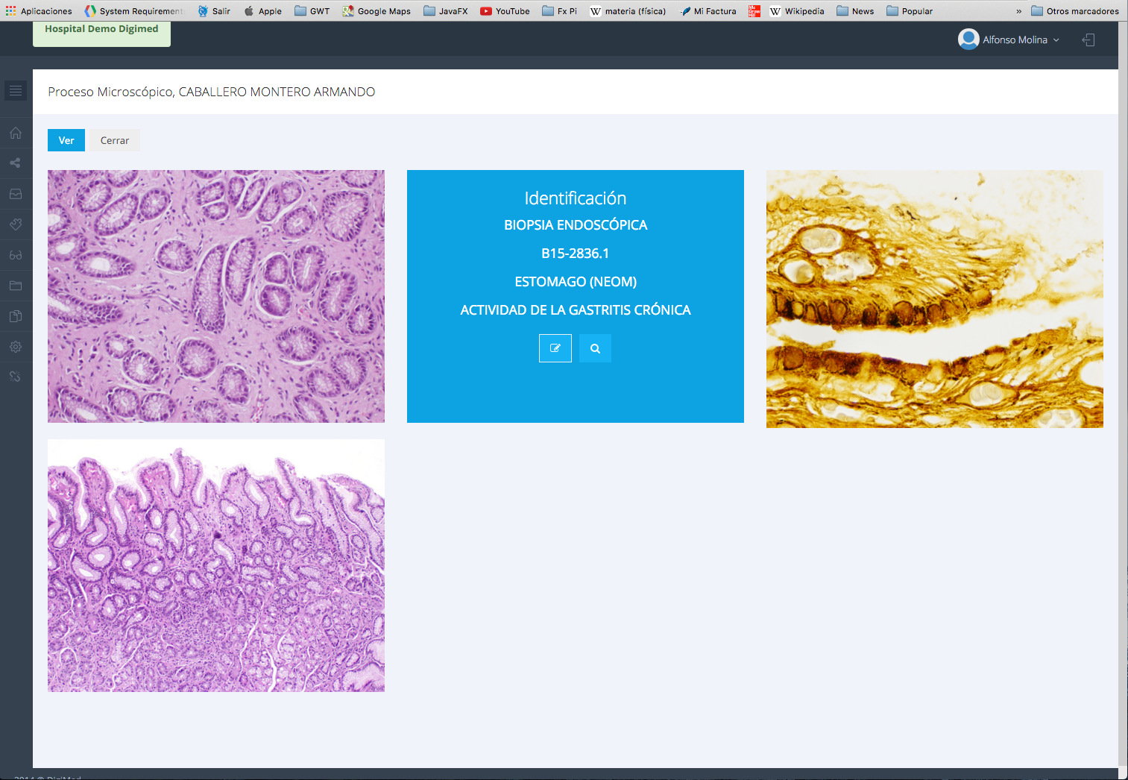1128x780 pixels.
Task: Click the magnifier search icon on Identificación card
Action: click(595, 348)
